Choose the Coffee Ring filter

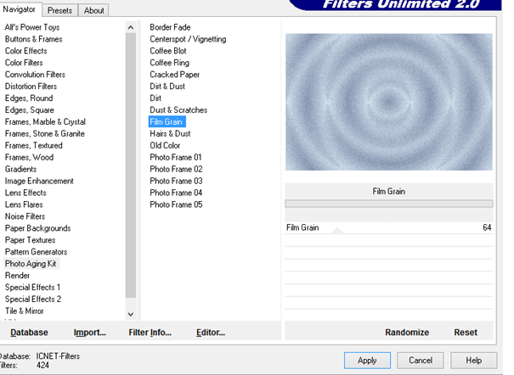click(169, 63)
